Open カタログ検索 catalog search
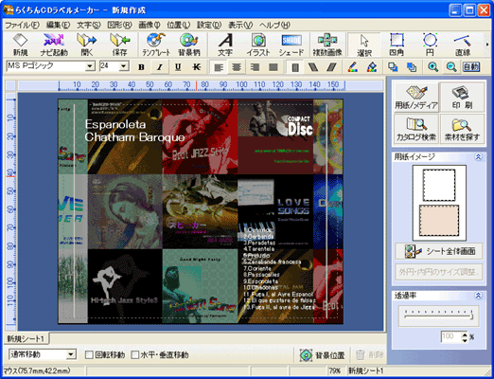Image resolution: width=494 pixels, height=379 pixels. click(x=416, y=129)
